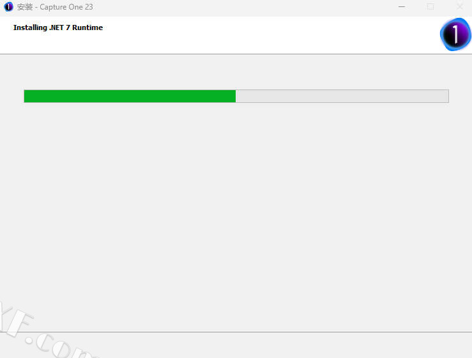Viewport: 472px width, 358px height.
Task: Click the "安装" text in title bar
Action: tap(25, 7)
